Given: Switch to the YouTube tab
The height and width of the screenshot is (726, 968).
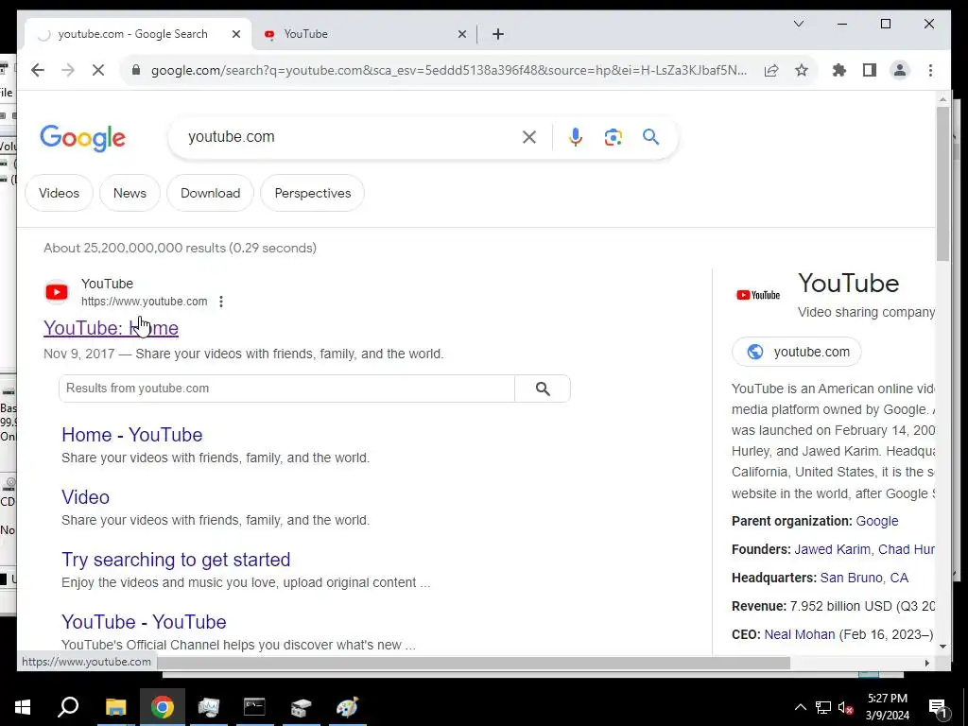Looking at the screenshot, I should (364, 34).
